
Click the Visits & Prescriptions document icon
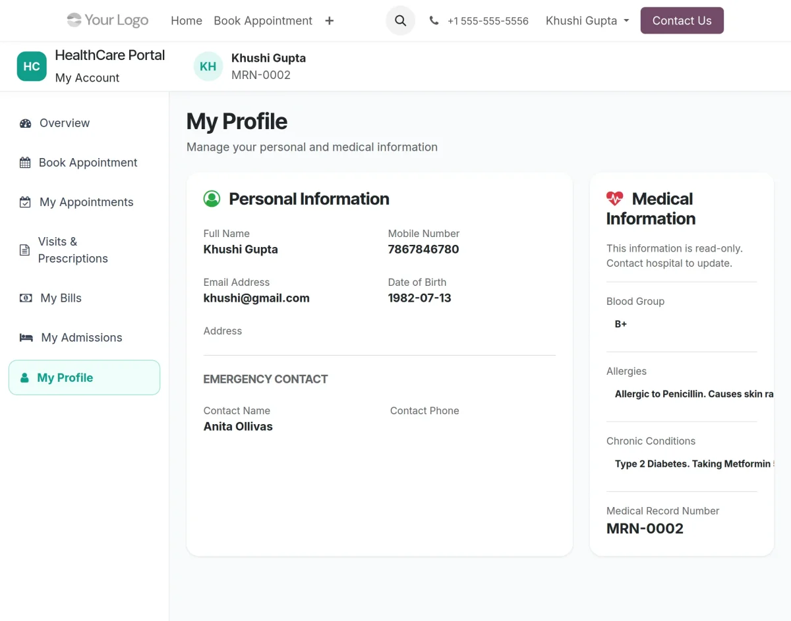point(24,250)
